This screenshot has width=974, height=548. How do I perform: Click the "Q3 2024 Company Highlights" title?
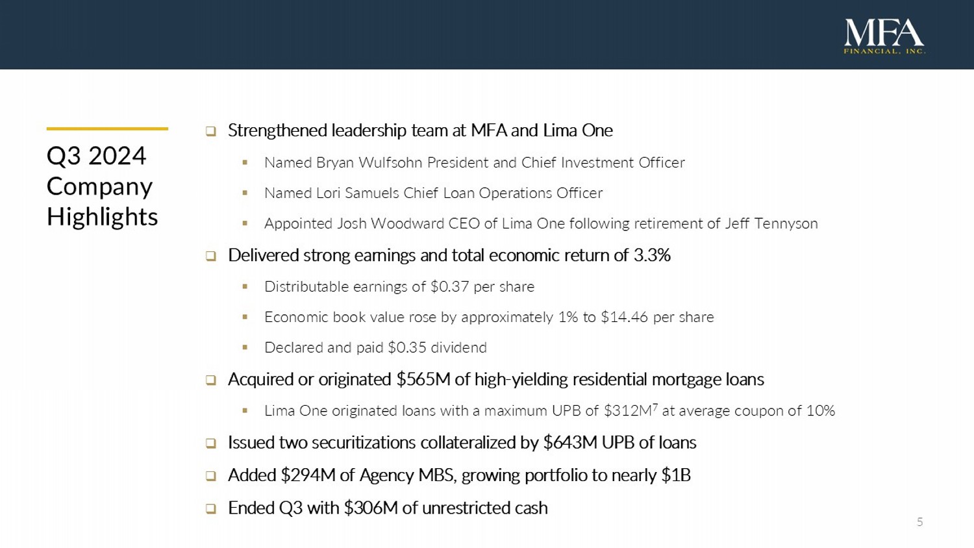coord(102,186)
